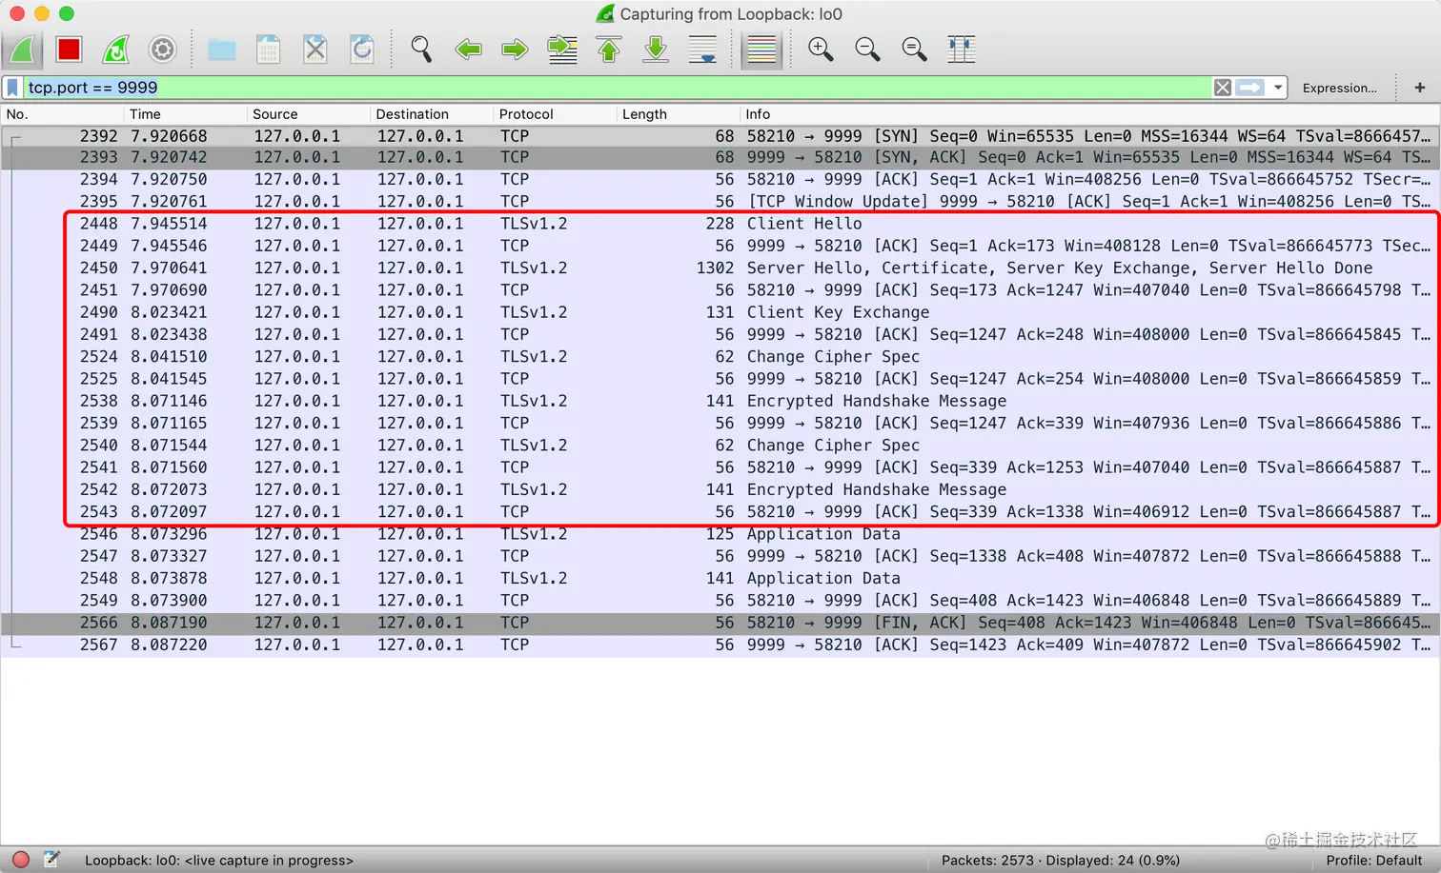Sort by the Info column header
Viewport: 1441px width, 873px height.
tap(1090, 114)
